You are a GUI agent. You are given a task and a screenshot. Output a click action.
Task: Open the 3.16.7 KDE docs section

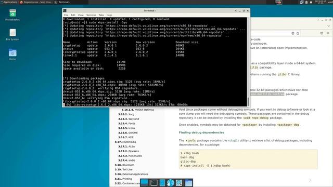click(x=126, y=137)
